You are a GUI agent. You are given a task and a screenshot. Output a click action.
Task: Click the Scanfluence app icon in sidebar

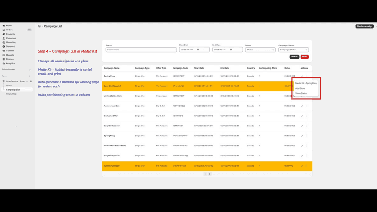(4, 81)
